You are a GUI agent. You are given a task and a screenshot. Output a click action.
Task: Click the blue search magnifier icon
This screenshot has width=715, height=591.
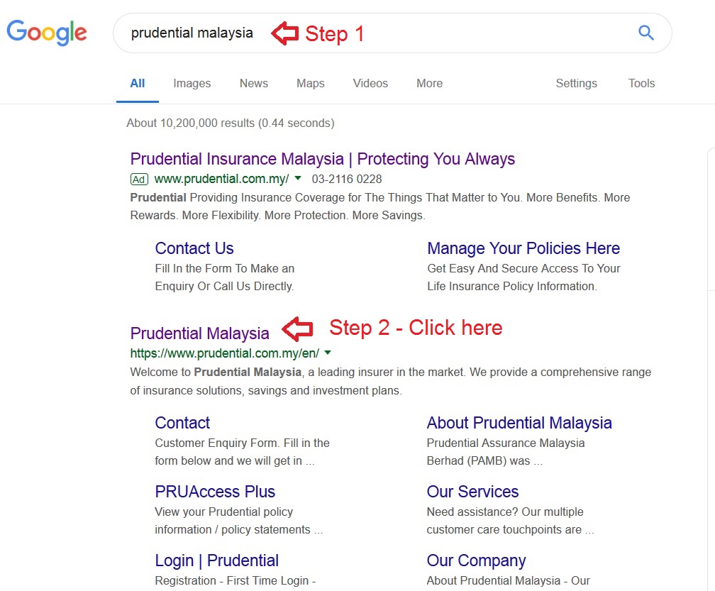[x=645, y=33]
